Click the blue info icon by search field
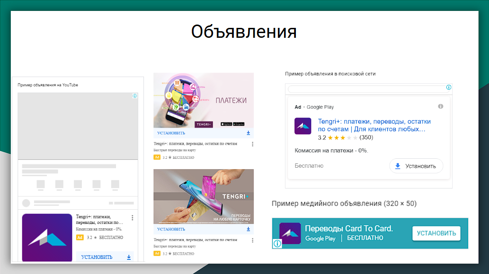Viewport: 489px width, 274px height. click(449, 87)
